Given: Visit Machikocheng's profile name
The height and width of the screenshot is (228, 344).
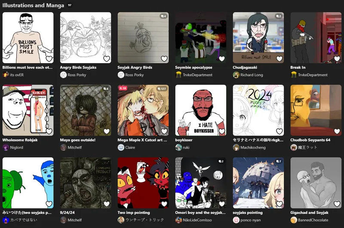Looking at the screenshot, I should (253, 148).
